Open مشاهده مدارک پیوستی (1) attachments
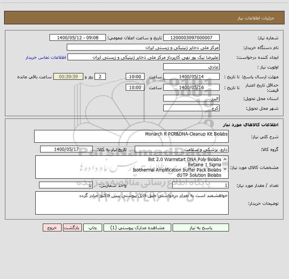The image size is (289, 279). click(137, 227)
